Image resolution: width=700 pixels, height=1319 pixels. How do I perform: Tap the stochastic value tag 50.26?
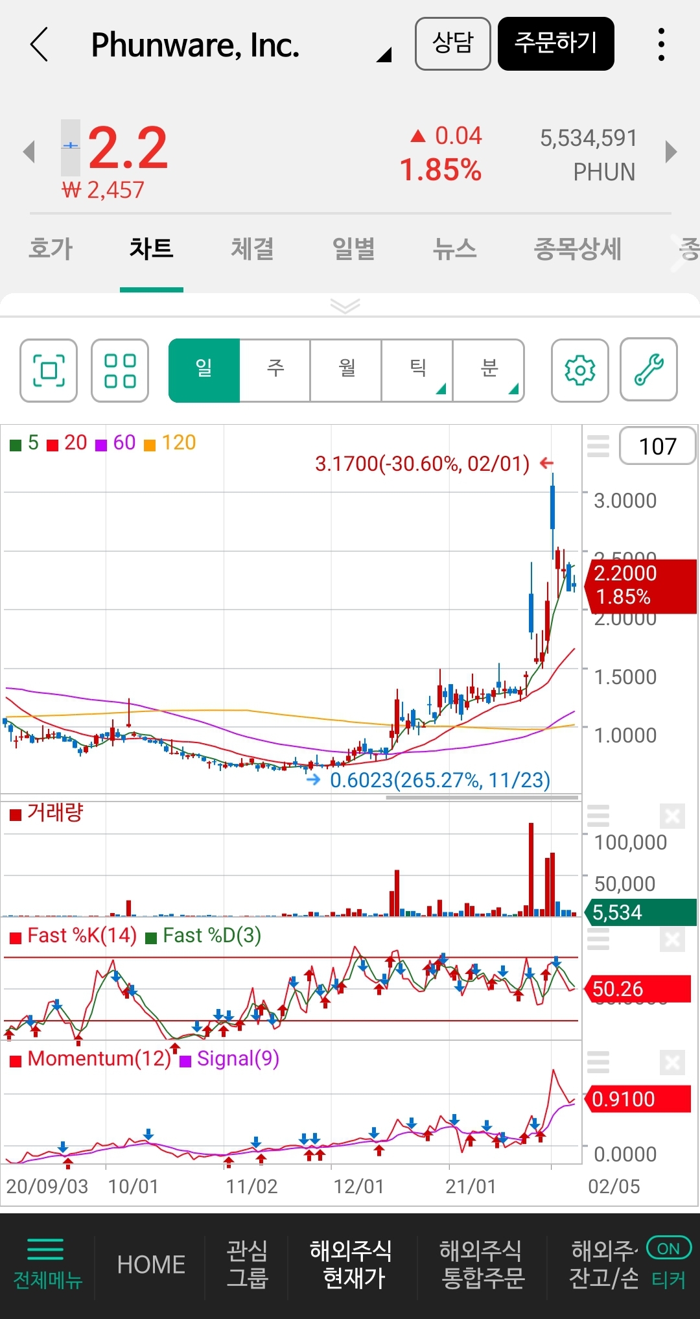(x=638, y=989)
